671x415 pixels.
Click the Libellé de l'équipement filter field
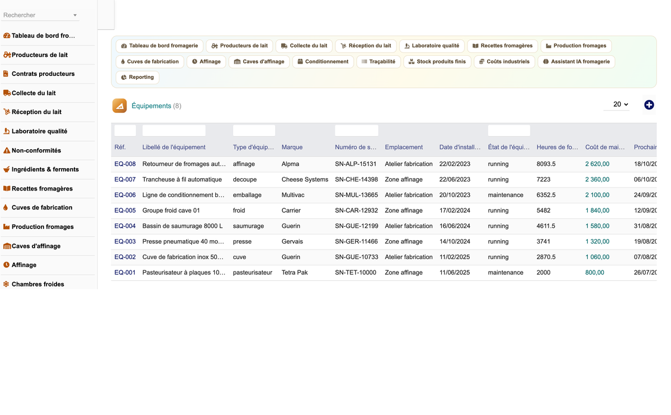[174, 131]
